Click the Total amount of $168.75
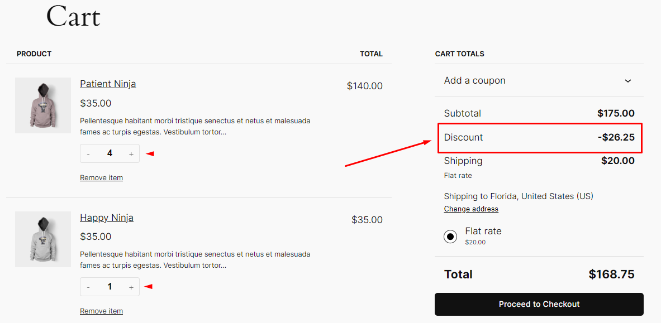Image resolution: width=661 pixels, height=323 pixels. [x=612, y=274]
